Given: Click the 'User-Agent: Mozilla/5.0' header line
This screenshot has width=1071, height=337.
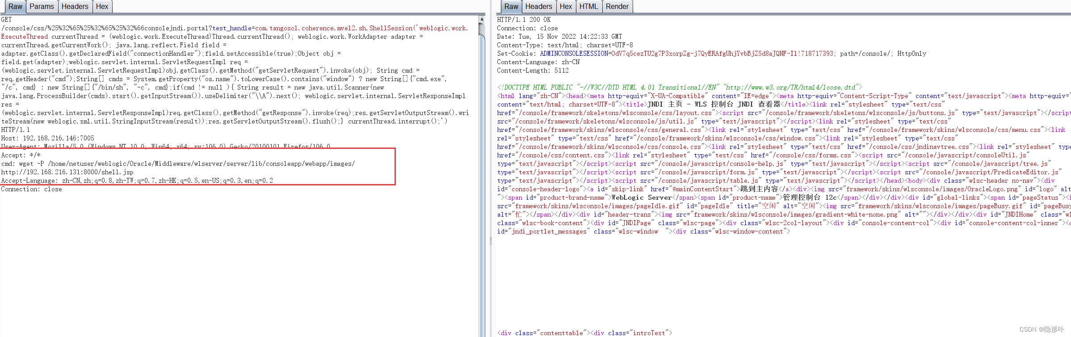Looking at the screenshot, I should click(x=165, y=146).
